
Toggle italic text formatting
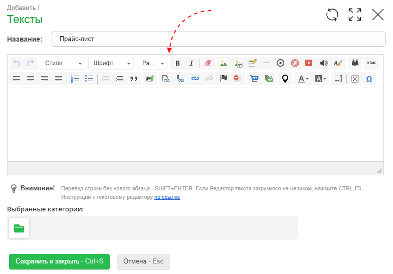point(191,63)
